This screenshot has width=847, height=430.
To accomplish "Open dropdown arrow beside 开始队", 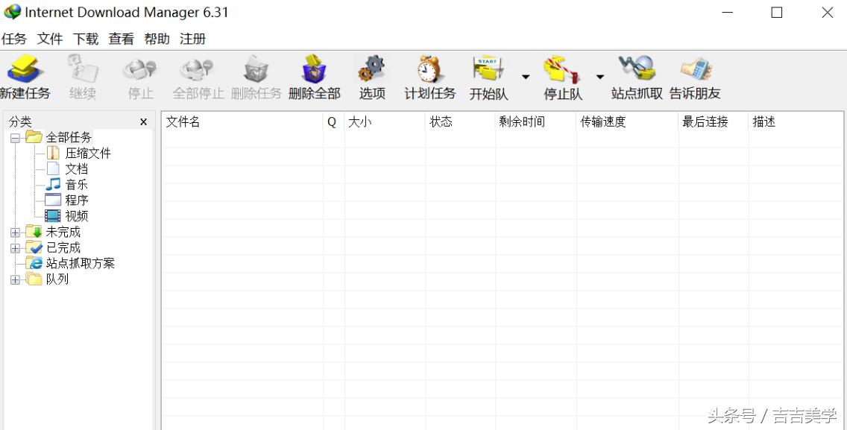I will [526, 78].
